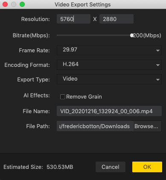
Task: Click the bitrate slider track middle
Action: click(94, 35)
